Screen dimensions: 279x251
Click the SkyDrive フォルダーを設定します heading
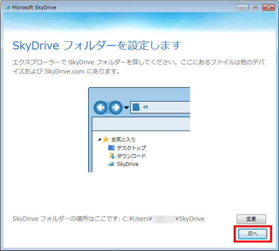click(97, 45)
